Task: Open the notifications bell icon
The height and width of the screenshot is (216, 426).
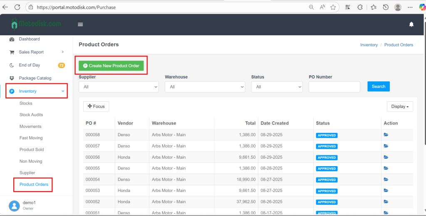Action: click(411, 25)
